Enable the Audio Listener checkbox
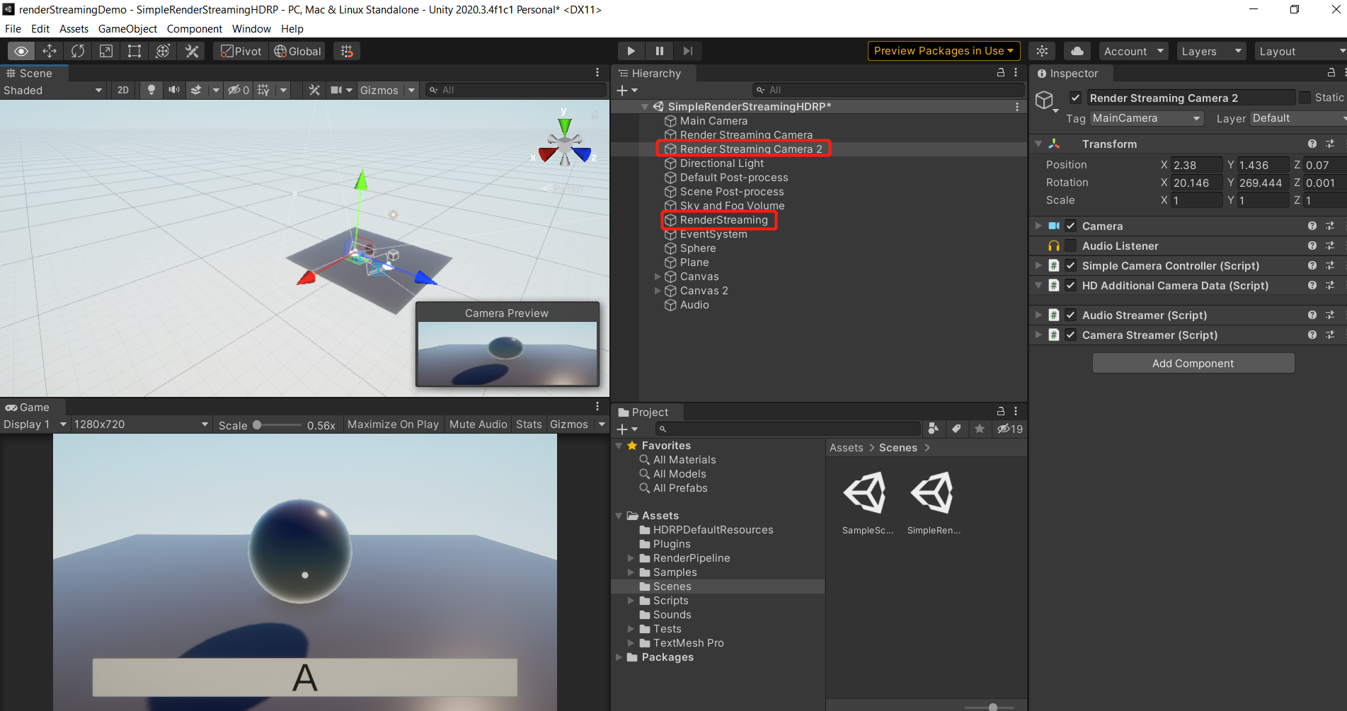The image size is (1347, 711). pos(1071,245)
